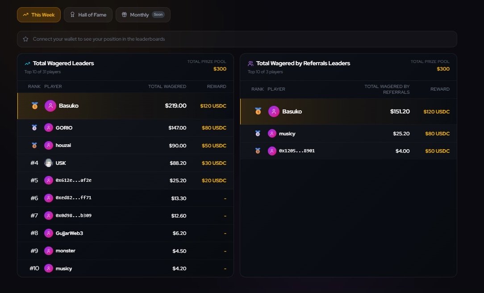
Task: Click the Top 10 of 31 players text
Action: click(x=42, y=71)
